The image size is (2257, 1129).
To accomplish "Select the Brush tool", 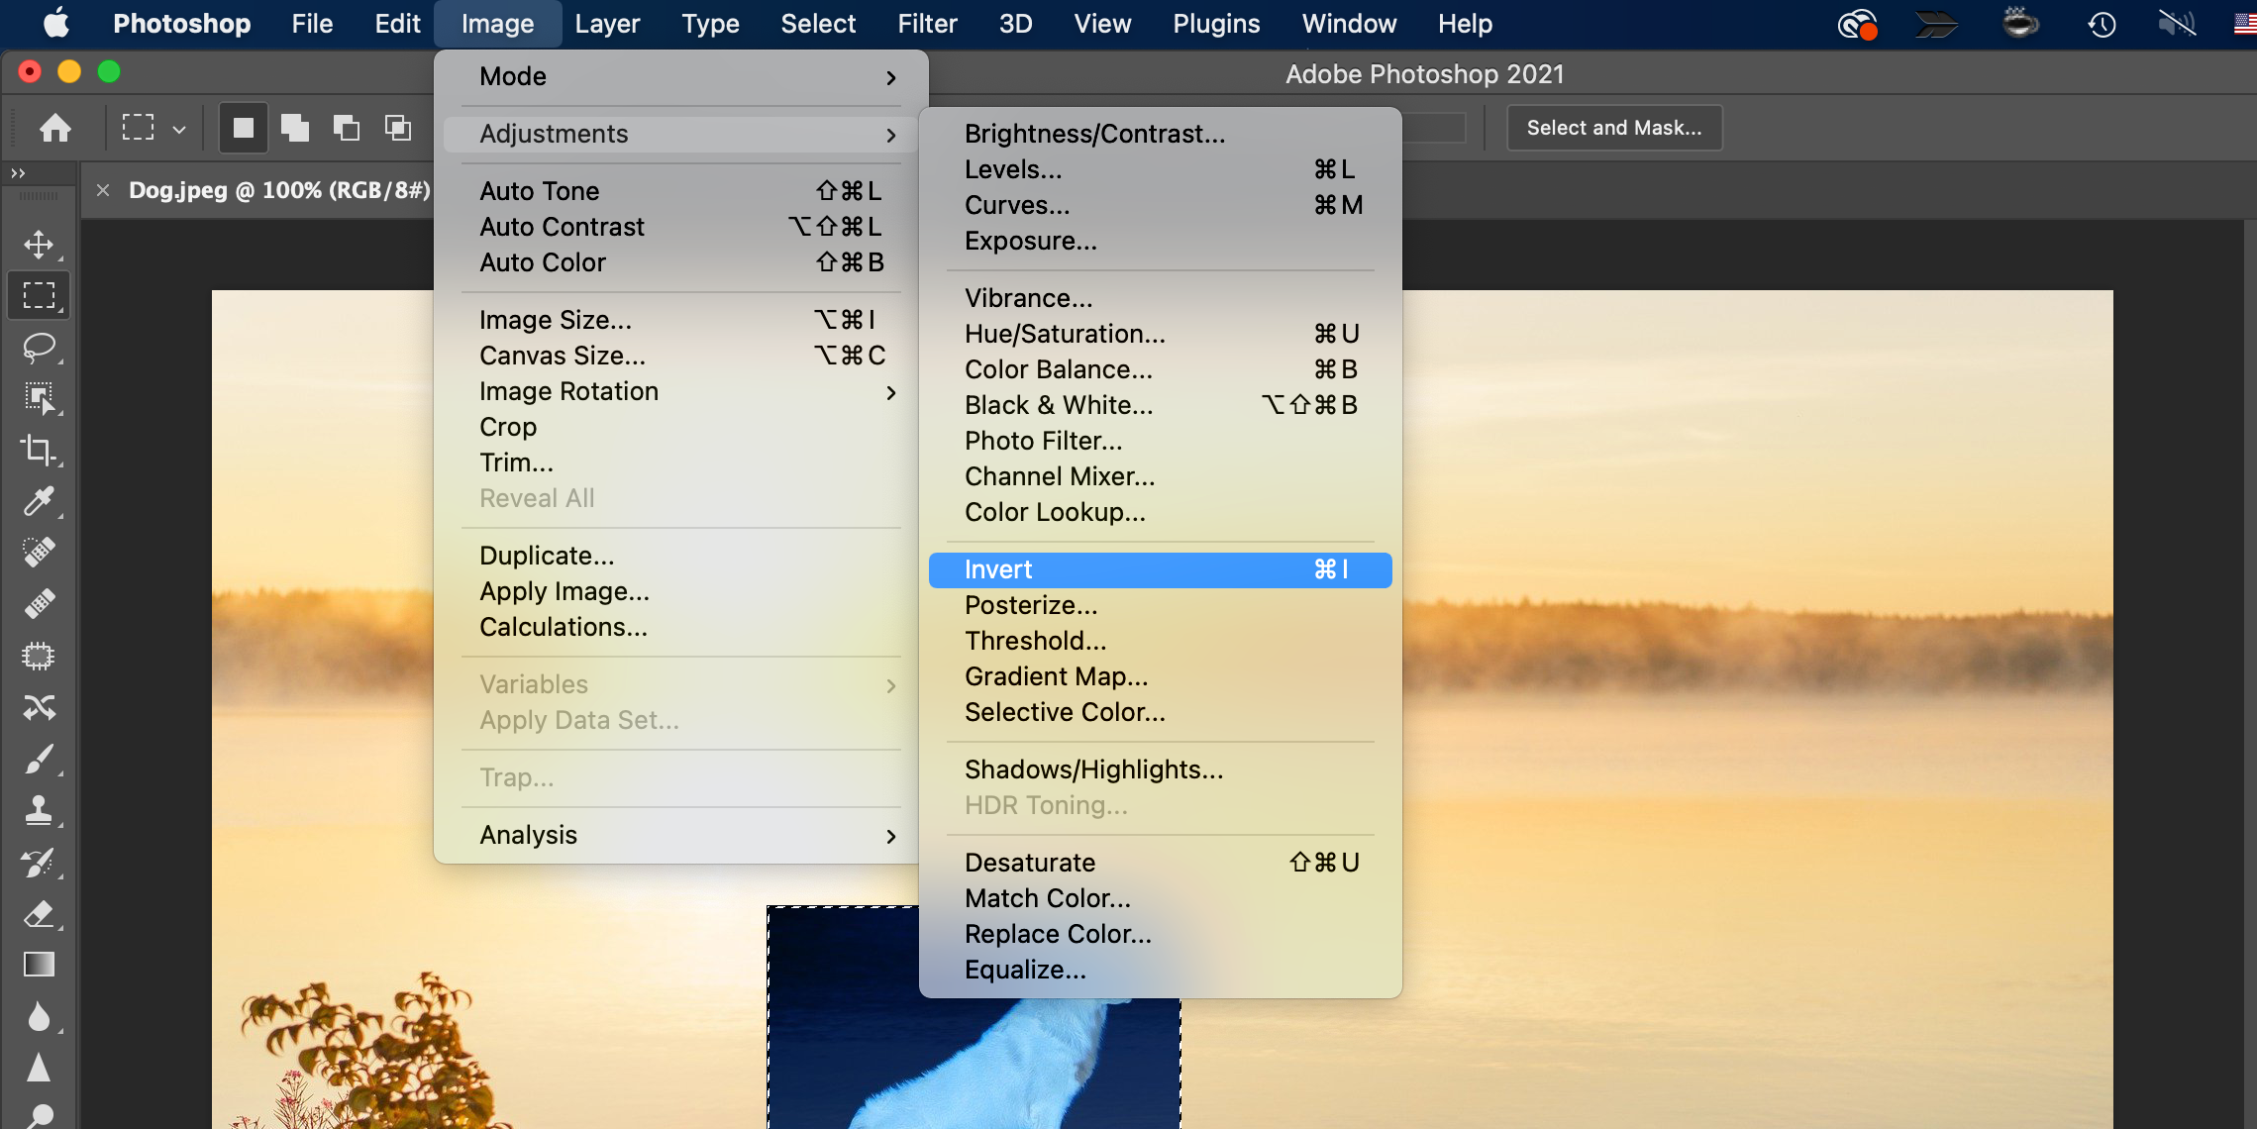I will tap(40, 759).
